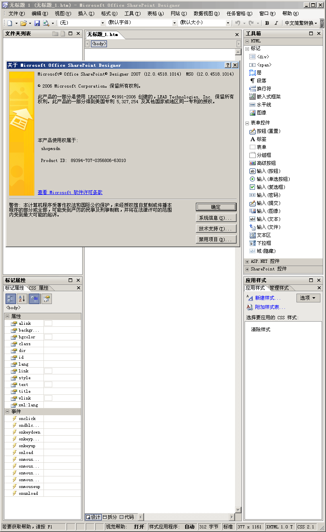Pick the 标签 label icon in toolbox
Image resolution: width=326 pixels, height=532 pixels.
click(252, 139)
